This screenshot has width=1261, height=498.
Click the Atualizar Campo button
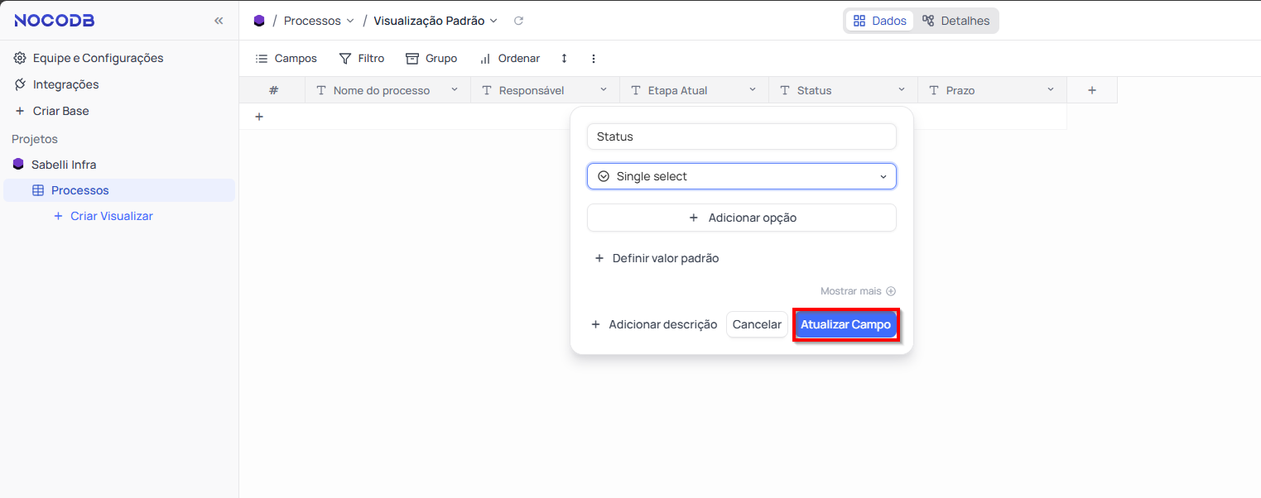[845, 324]
